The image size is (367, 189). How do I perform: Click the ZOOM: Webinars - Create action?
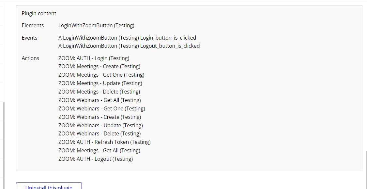99,117
